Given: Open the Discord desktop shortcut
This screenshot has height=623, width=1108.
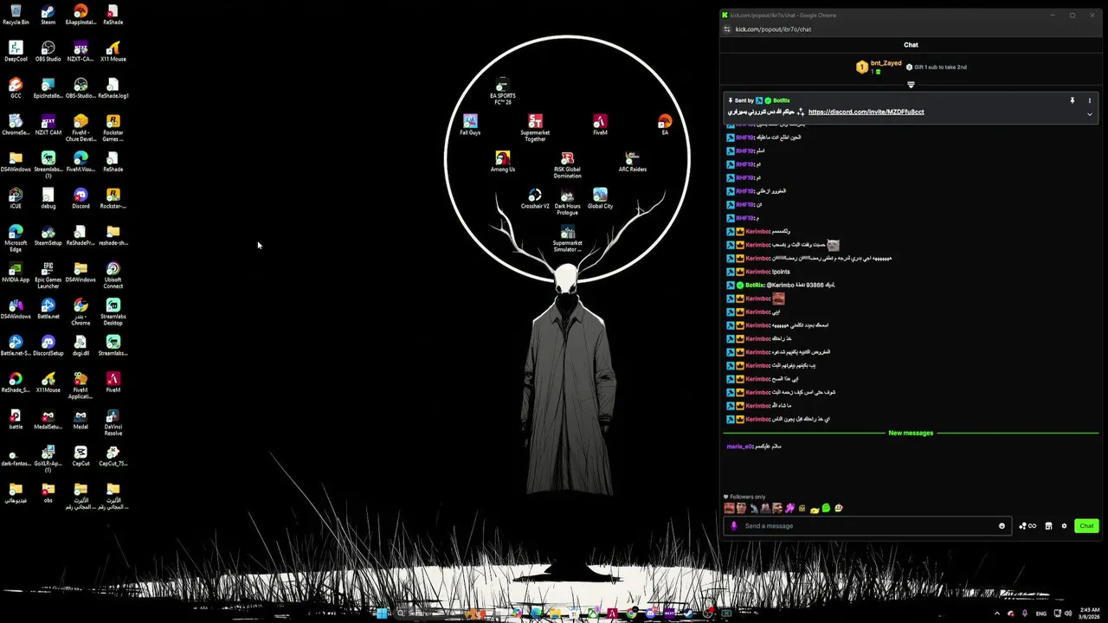Looking at the screenshot, I should tap(81, 198).
